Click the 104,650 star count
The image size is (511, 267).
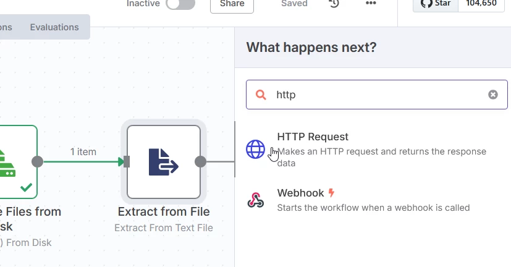pyautogui.click(x=484, y=4)
